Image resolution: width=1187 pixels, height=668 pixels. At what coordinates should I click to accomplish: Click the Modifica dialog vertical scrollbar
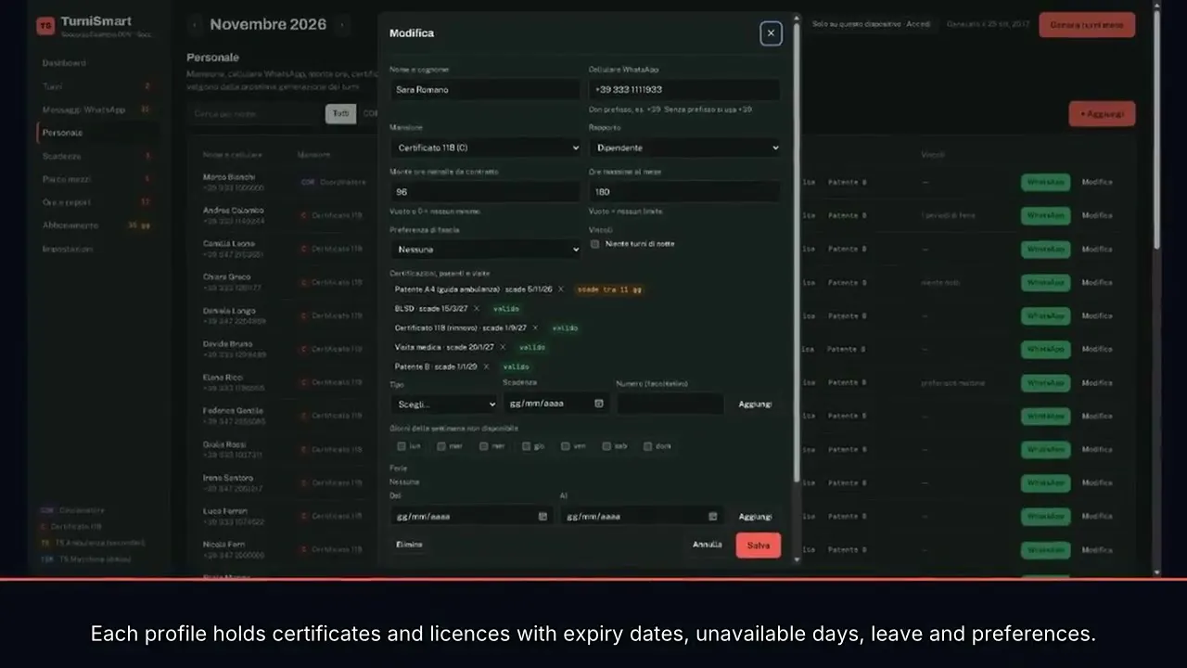(x=797, y=250)
